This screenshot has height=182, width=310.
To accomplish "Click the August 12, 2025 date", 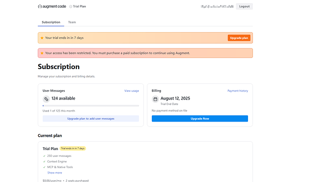I will 175,98.
